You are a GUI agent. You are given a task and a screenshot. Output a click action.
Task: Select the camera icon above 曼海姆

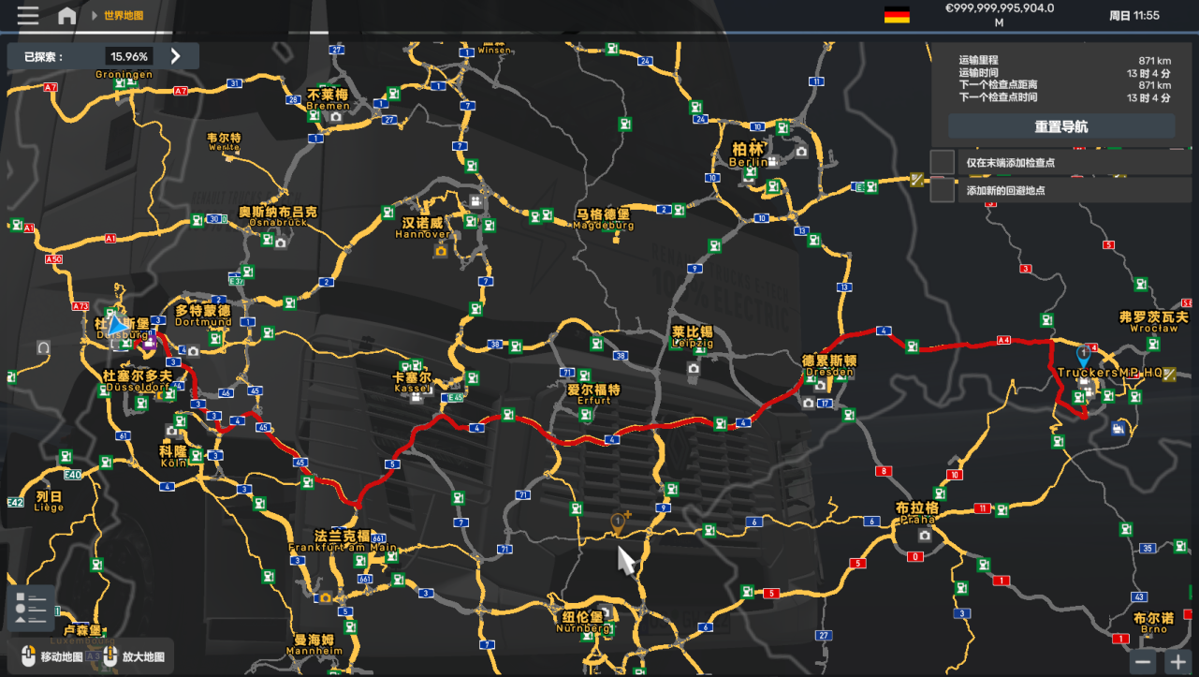coord(326,597)
